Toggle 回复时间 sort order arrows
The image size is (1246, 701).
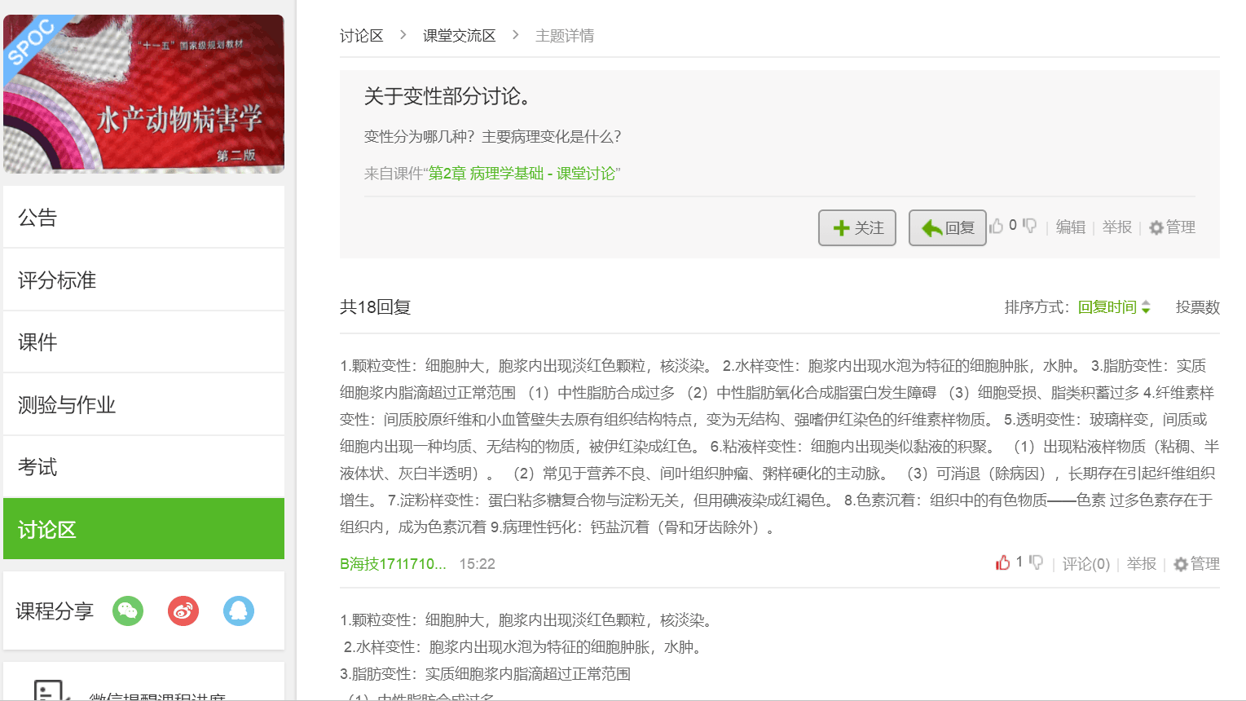[x=1146, y=307]
